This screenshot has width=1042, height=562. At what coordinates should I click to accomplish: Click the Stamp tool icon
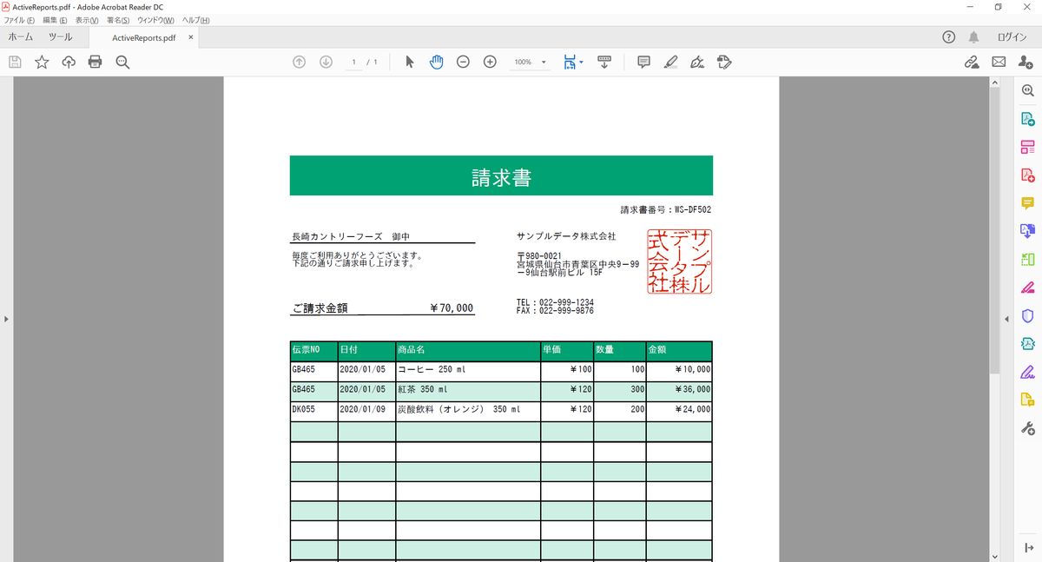click(724, 62)
